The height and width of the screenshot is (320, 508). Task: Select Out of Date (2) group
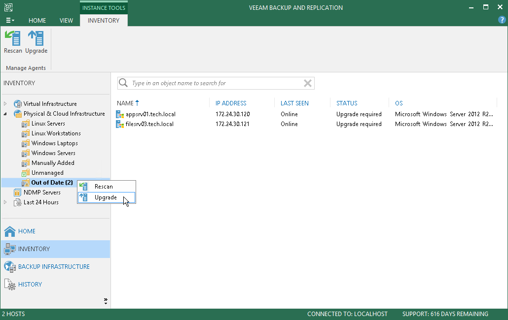[x=52, y=183]
